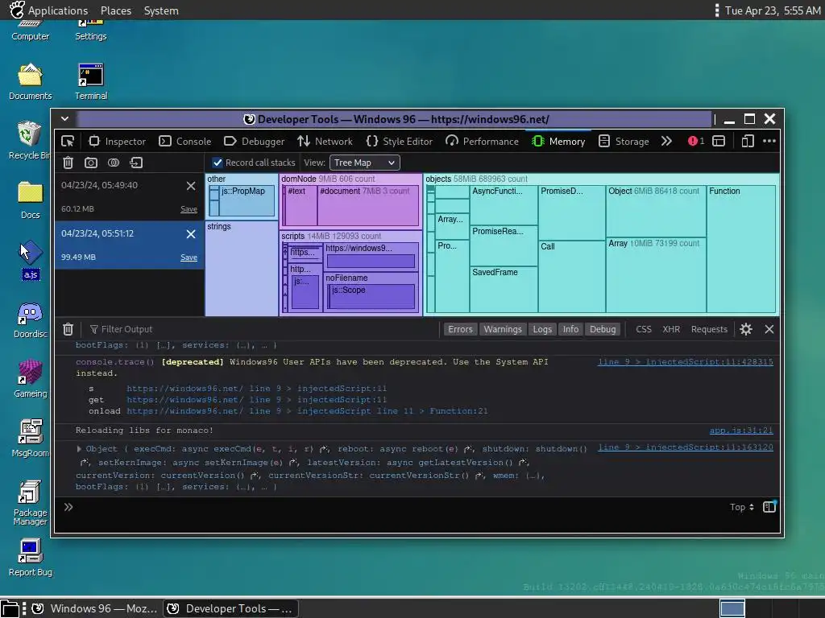Open the Gameing desktop icon
This screenshot has width=825, height=618.
30,379
